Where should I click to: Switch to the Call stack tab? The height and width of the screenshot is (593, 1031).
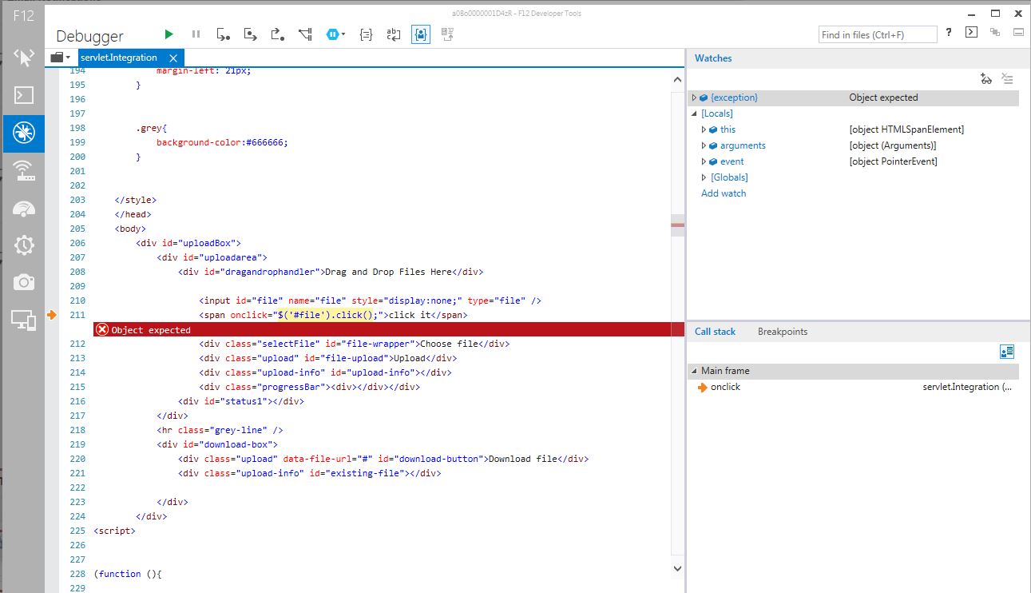pos(715,332)
